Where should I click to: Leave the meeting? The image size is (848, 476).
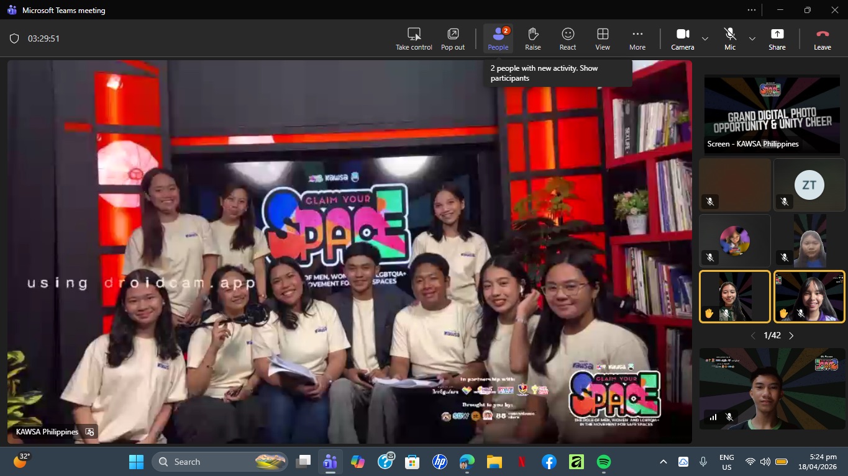click(x=823, y=38)
